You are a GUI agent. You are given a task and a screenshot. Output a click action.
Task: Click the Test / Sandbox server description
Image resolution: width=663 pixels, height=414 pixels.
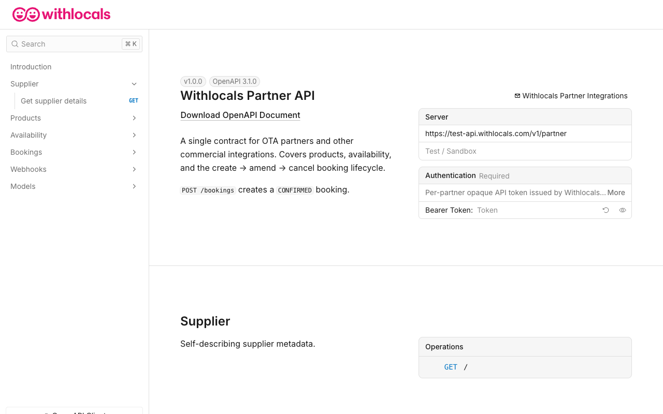point(451,151)
